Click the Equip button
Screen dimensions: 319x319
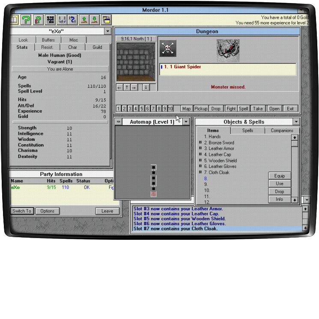280,176
